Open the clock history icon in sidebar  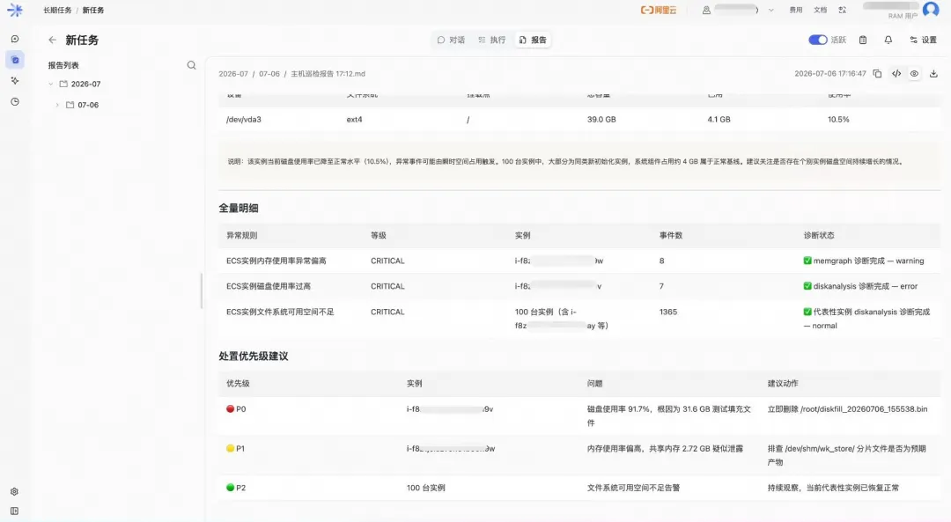15,102
